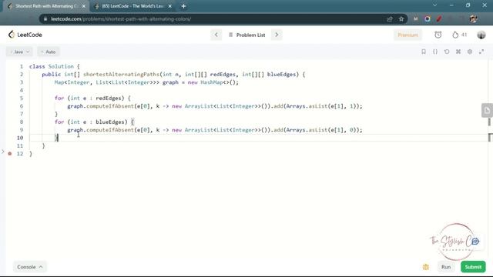Screen dimensions: 493x277
Task: Click line number 1 in gutter
Action: [x=22, y=67]
